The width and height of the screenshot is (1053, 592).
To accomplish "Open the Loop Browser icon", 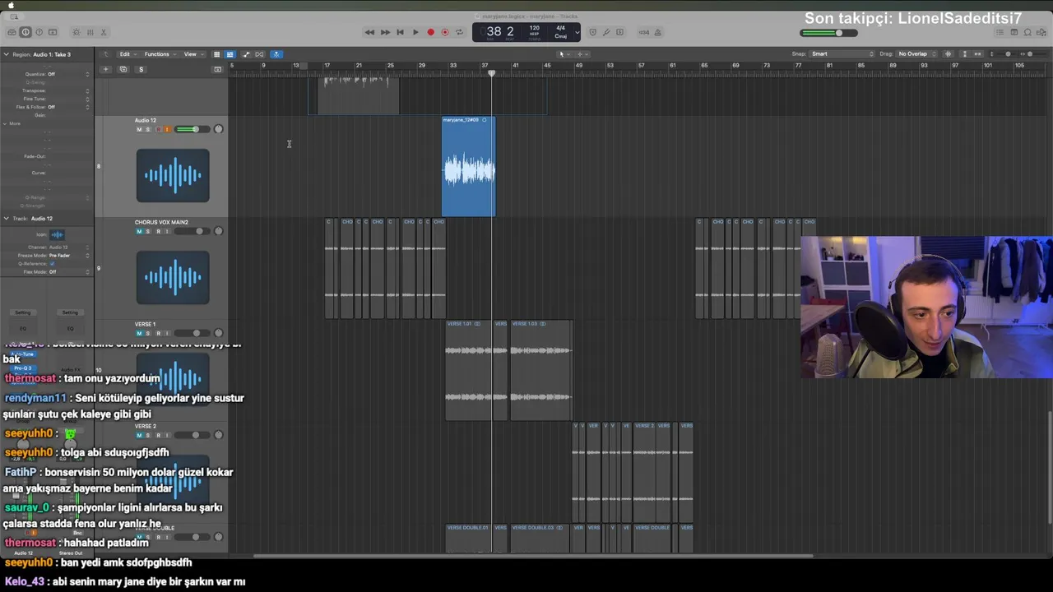I will click(x=1027, y=32).
